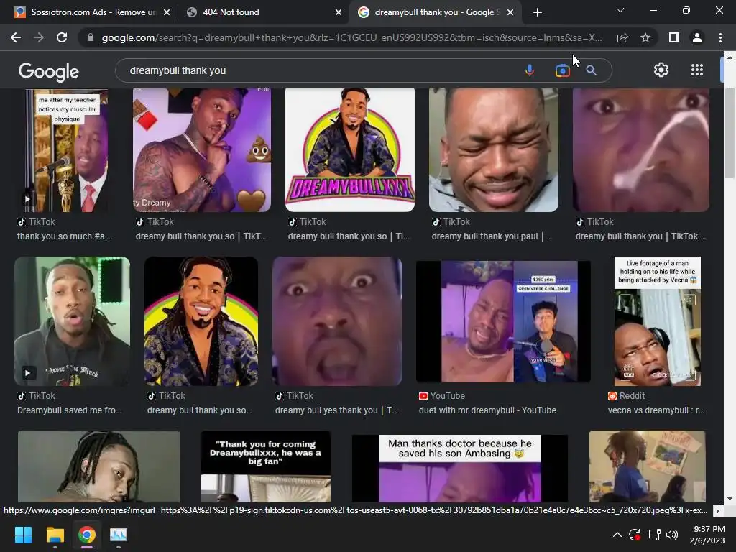
Task: Open the network tray icon
Action: [654, 535]
